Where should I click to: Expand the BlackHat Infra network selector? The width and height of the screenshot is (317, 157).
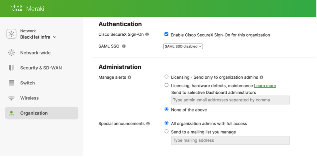pos(38,37)
